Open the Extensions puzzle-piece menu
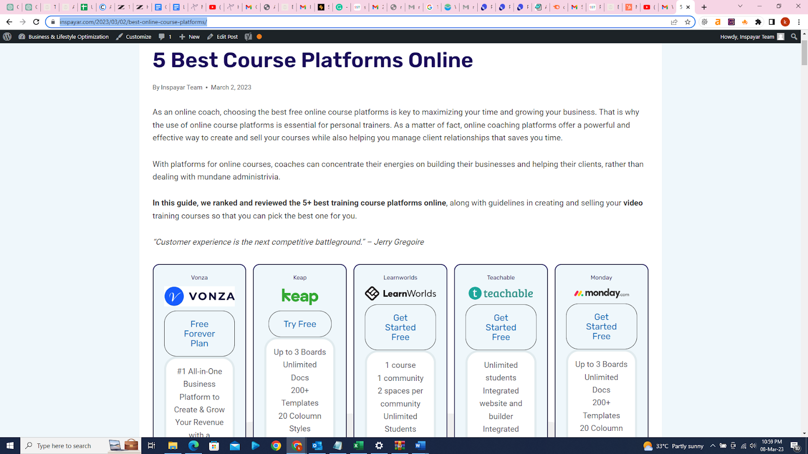Image resolution: width=808 pixels, height=454 pixels. pos(758,22)
